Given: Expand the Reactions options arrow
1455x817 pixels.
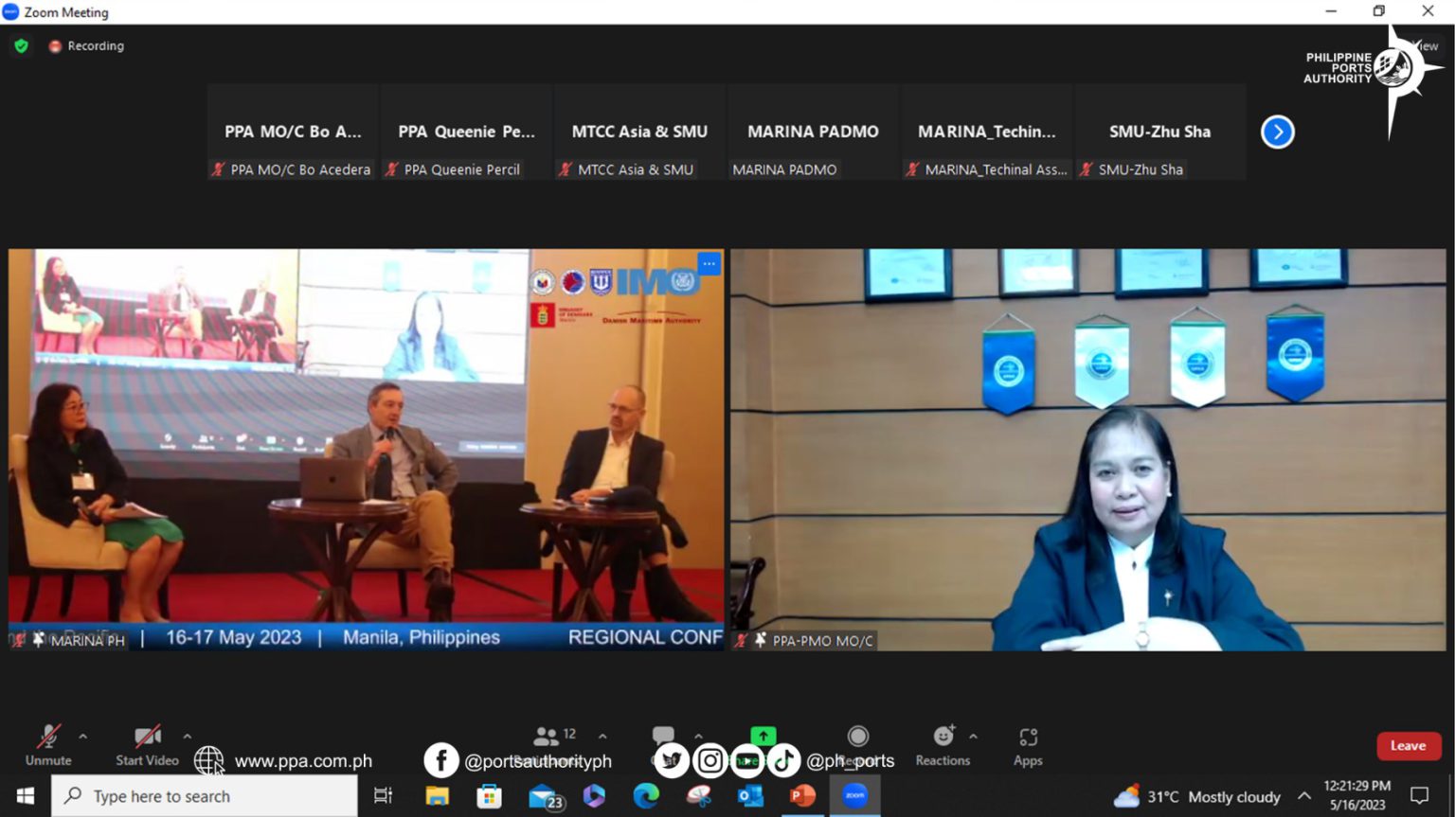Looking at the screenshot, I should click(973, 736).
